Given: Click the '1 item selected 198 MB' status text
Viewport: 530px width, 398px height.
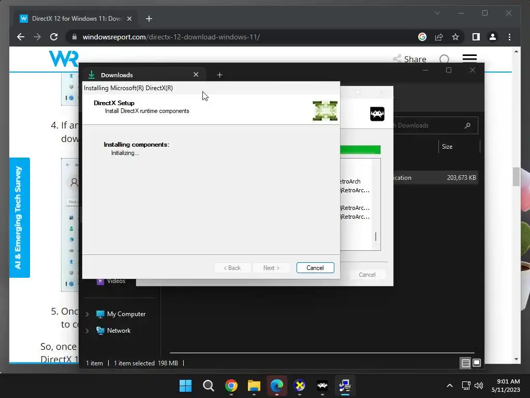Looking at the screenshot, I should pyautogui.click(x=145, y=363).
